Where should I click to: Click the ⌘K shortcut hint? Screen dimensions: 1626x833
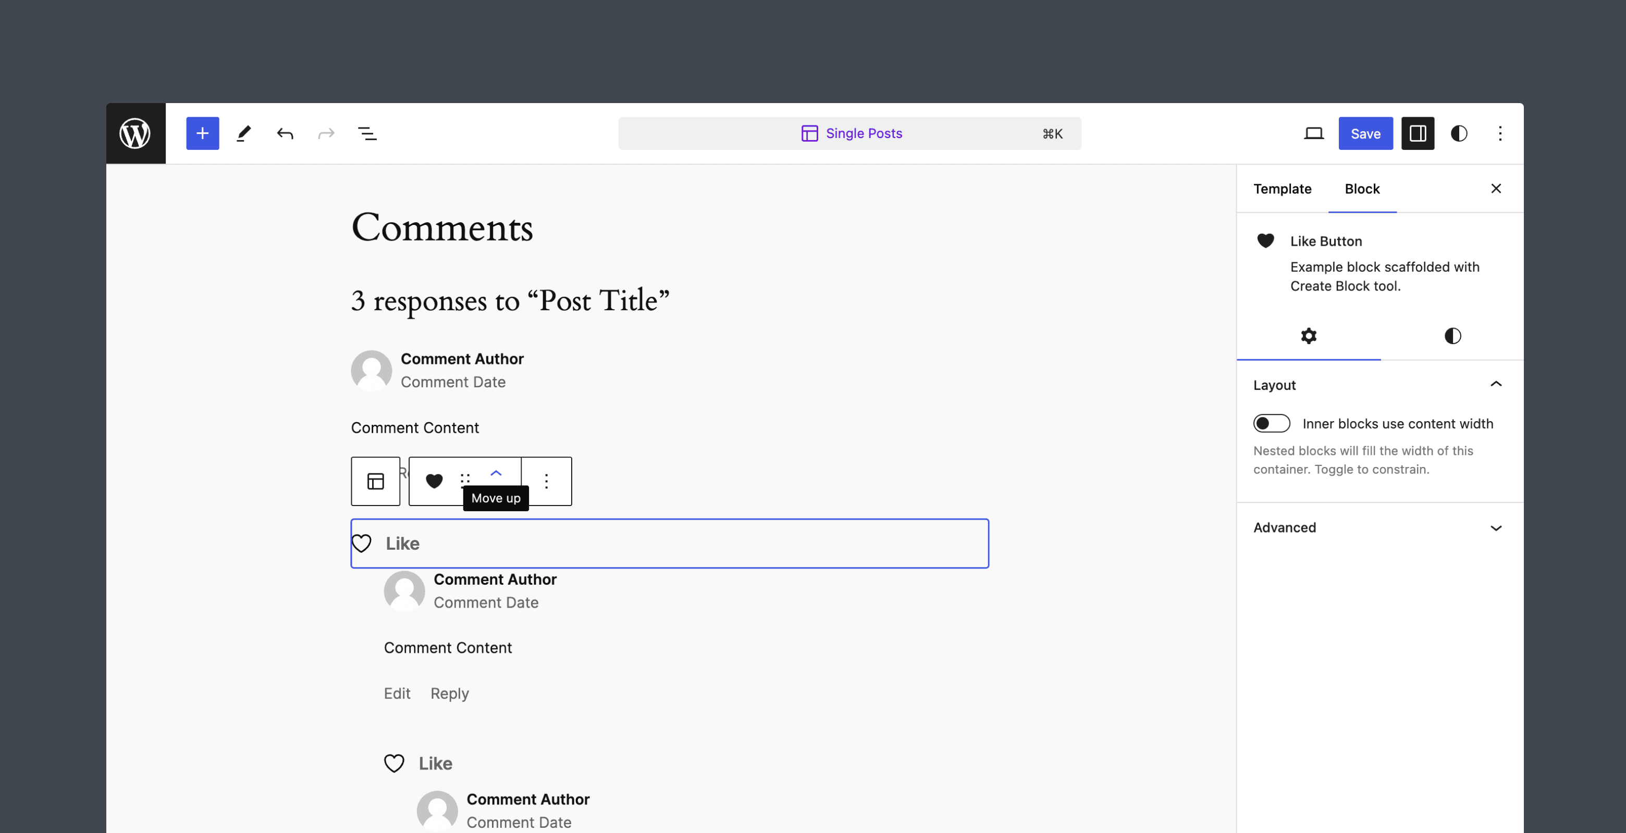pyautogui.click(x=1052, y=134)
